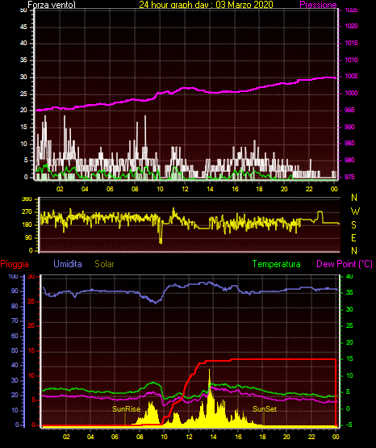Click the 1005 pressure axis value
The height and width of the screenshot is (448, 376).
click(x=351, y=77)
